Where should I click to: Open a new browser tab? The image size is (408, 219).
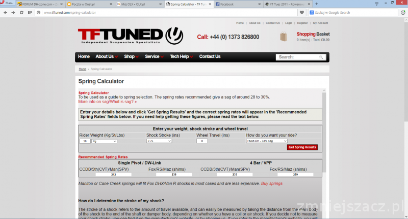316,4
